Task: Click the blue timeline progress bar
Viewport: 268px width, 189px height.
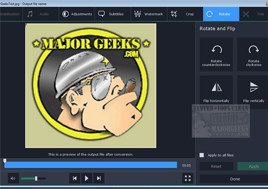Action: point(91,165)
